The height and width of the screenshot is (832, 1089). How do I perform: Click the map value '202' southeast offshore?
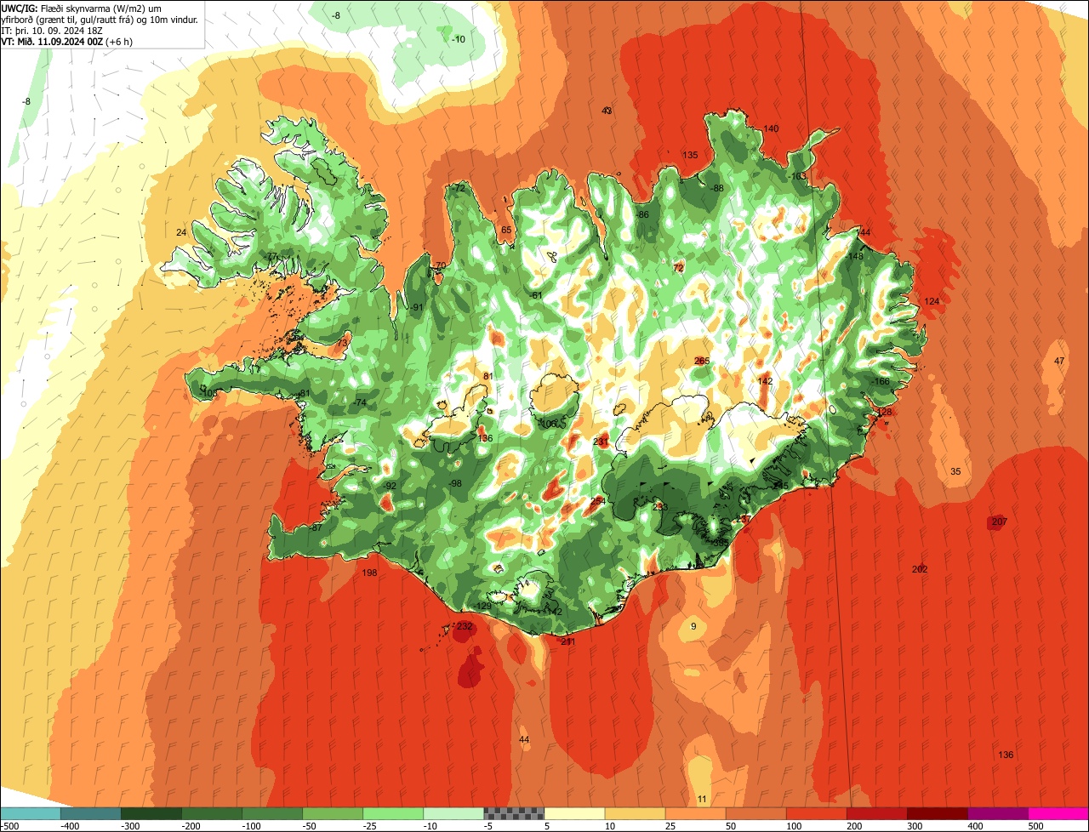point(920,569)
